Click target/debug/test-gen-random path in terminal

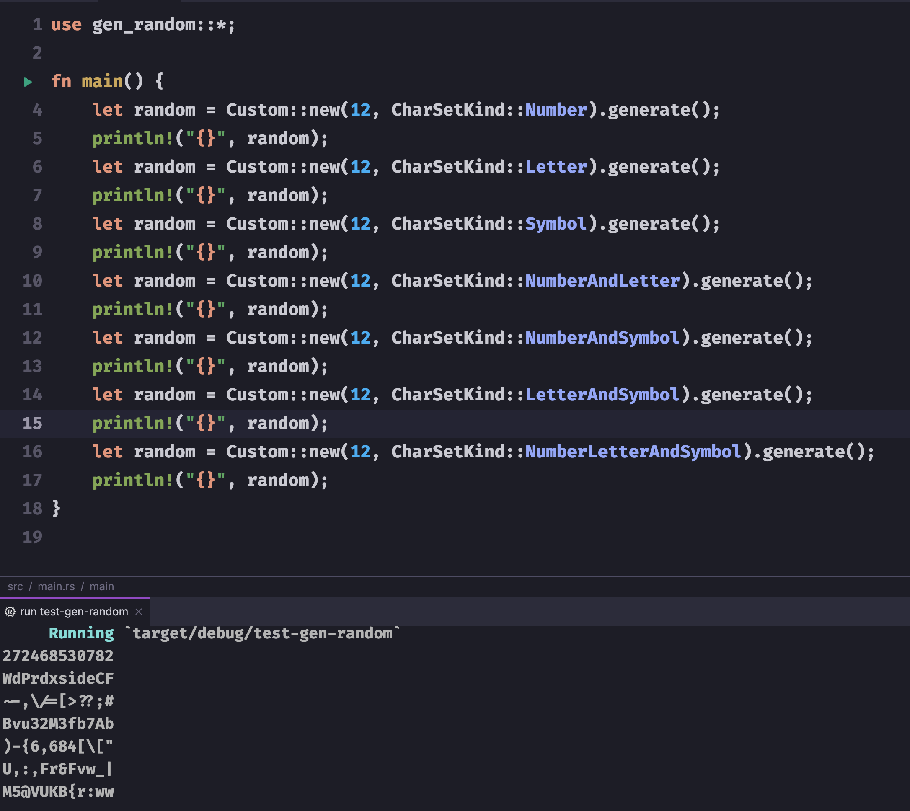(x=262, y=634)
